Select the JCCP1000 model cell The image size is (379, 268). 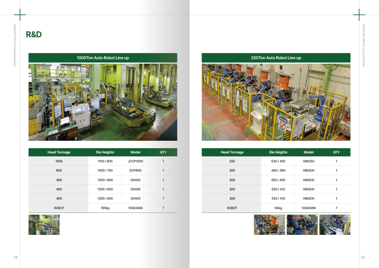tap(135, 161)
